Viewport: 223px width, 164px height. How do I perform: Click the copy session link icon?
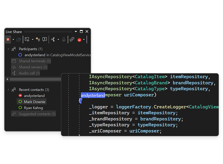pos(19,40)
